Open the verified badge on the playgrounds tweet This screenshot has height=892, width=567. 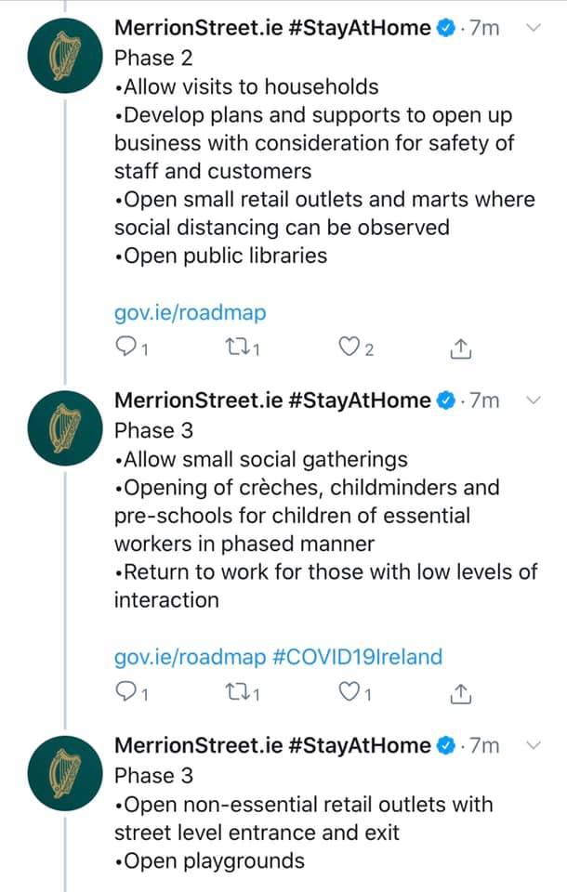pos(446,745)
